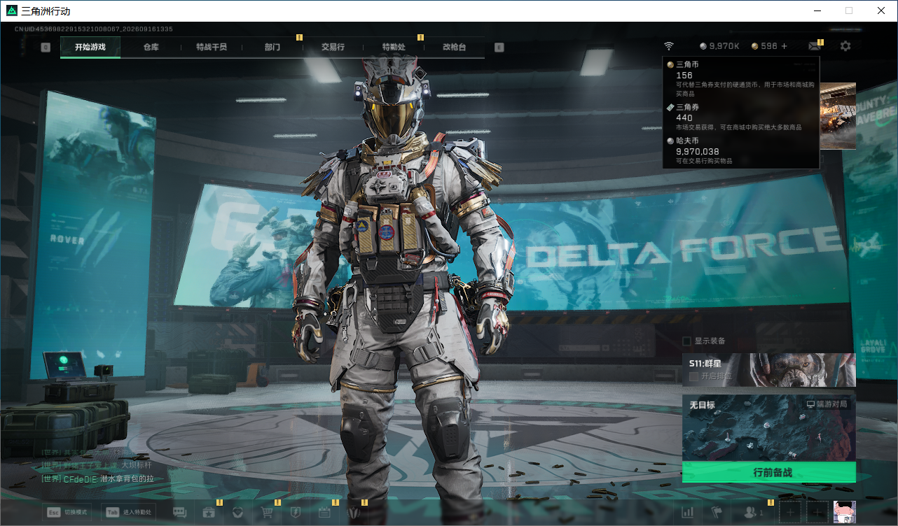Image resolution: width=898 pixels, height=526 pixels.
Task: Click the CN UID text at top
Action: click(x=94, y=29)
